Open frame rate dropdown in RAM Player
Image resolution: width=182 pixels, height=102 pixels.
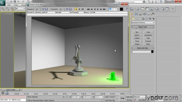click(x=116, y=9)
